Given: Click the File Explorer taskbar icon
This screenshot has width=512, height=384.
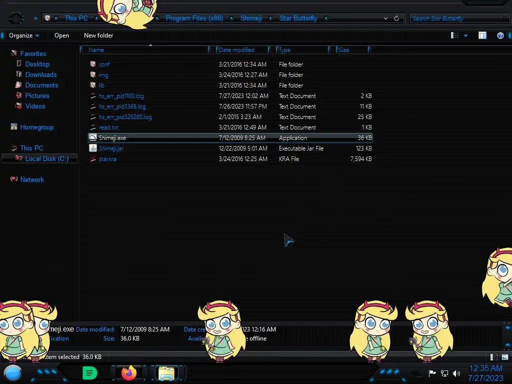Looking at the screenshot, I should tap(166, 373).
